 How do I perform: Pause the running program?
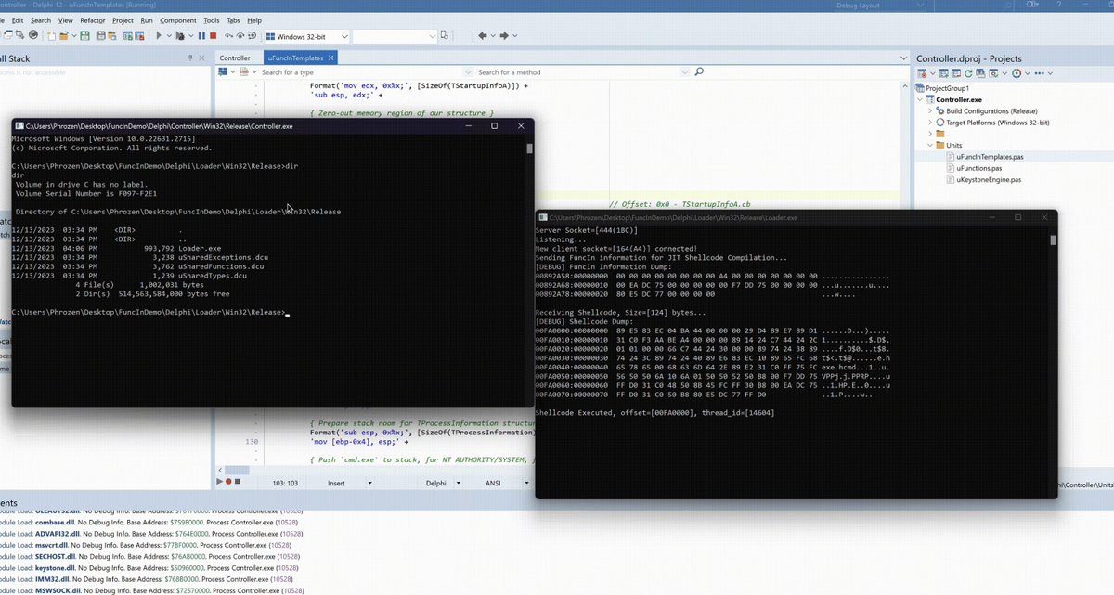[201, 36]
